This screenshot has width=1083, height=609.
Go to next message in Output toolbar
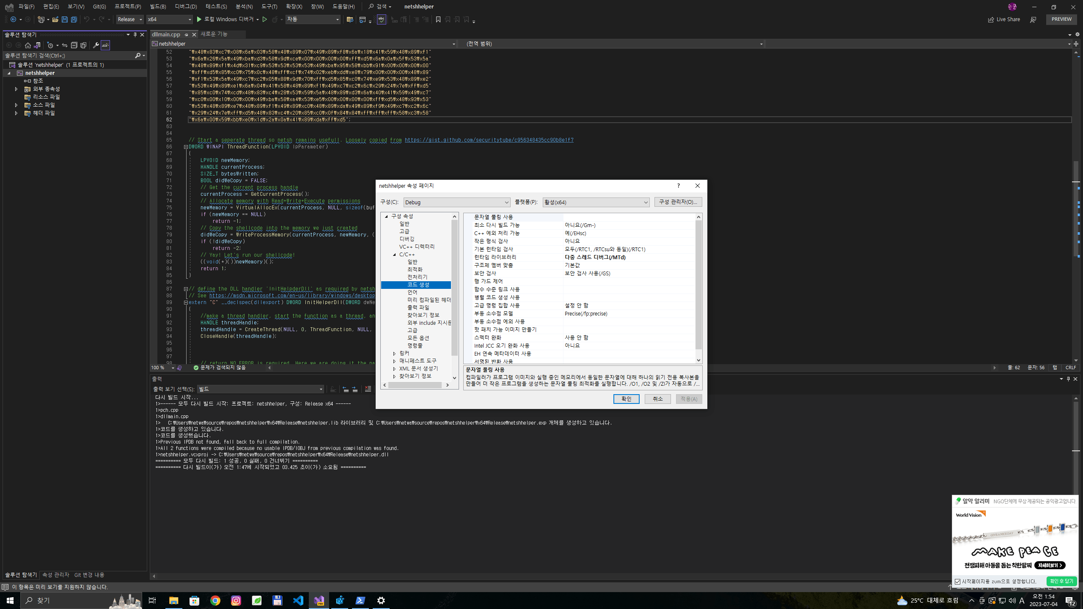pos(355,389)
